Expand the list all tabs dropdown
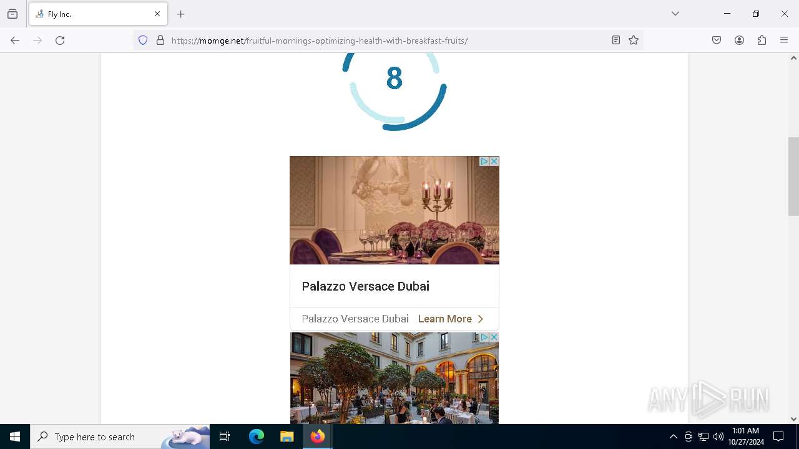799x449 pixels. click(x=675, y=14)
